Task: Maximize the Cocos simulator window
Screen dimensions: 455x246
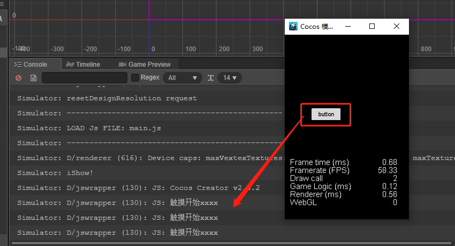Action: 372,26
